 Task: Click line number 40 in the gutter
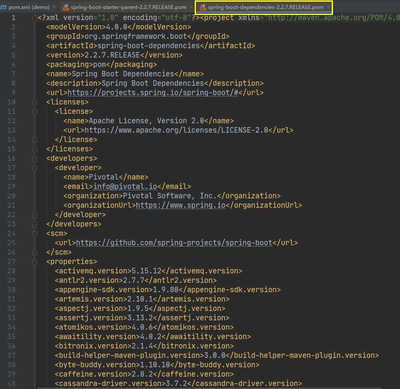(12, 383)
